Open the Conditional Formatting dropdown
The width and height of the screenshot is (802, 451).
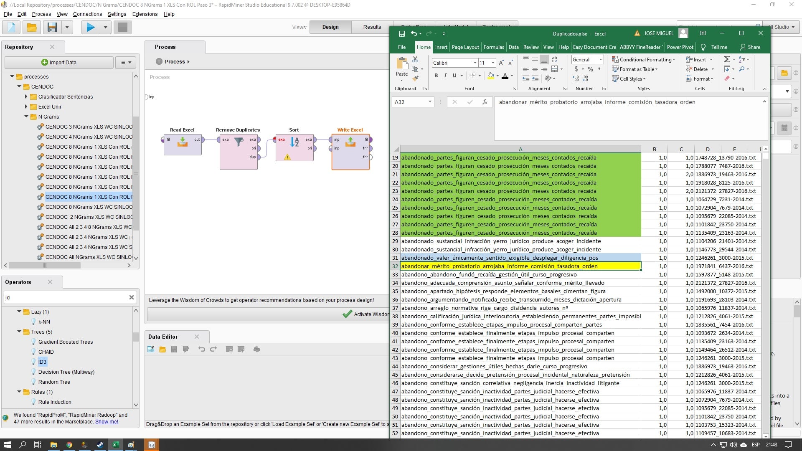[643, 60]
